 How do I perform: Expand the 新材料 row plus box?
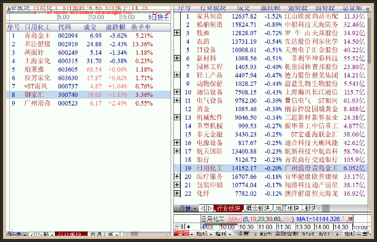pos(177,58)
